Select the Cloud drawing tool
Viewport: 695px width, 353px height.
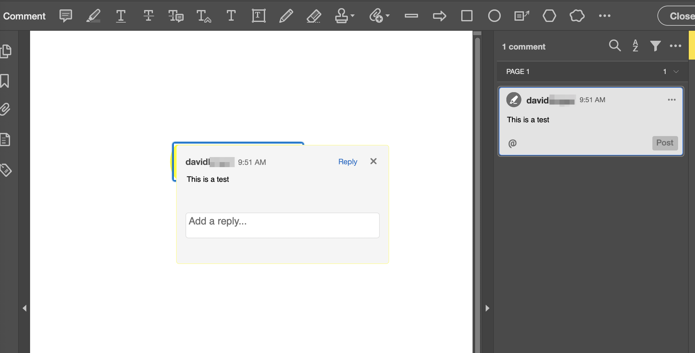click(577, 16)
